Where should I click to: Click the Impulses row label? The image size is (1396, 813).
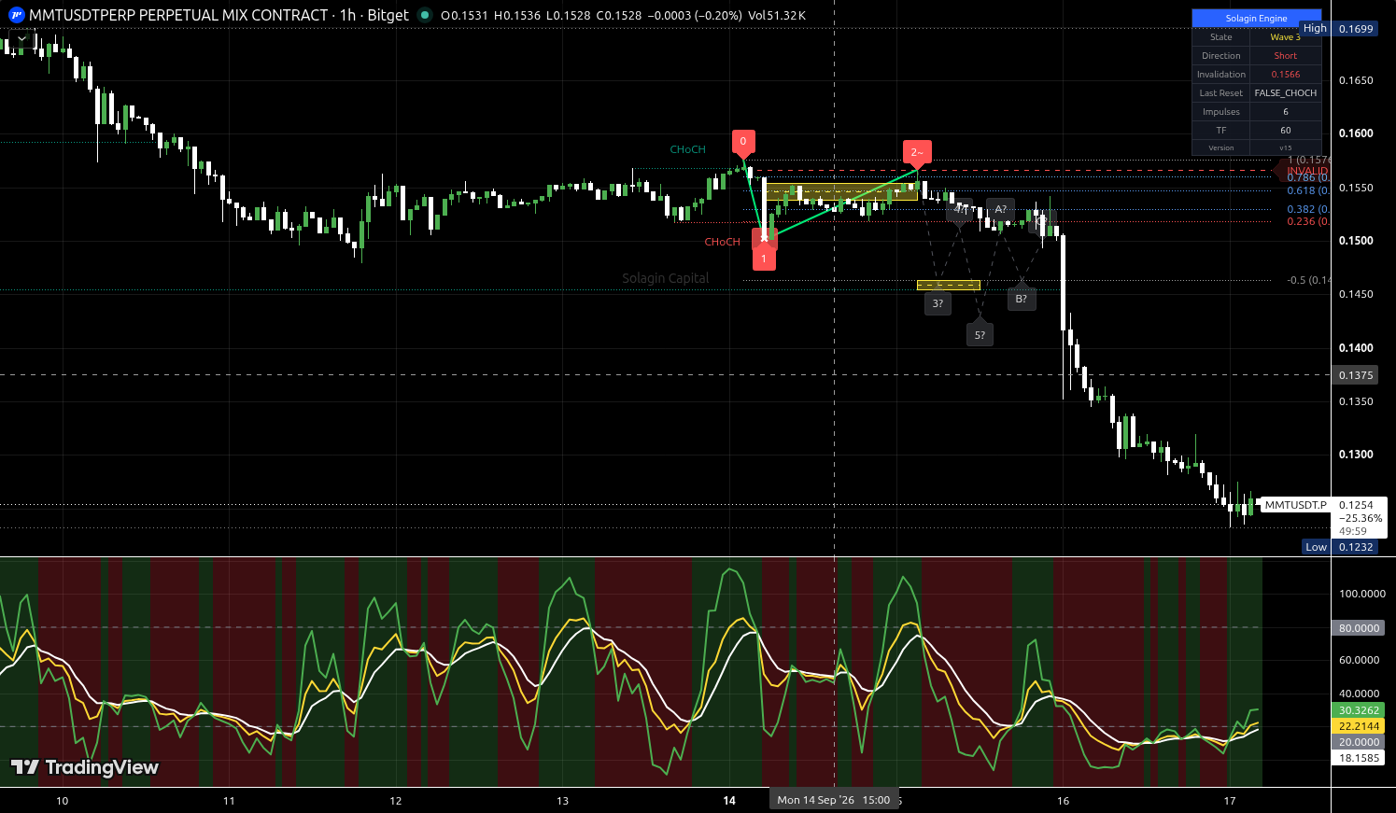click(1221, 112)
